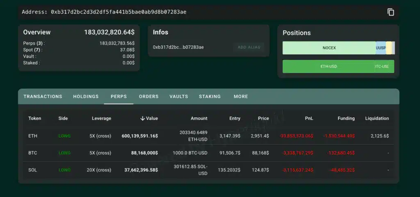Select the ETH-USD green position bar
Image resolution: width=420 pixels, height=197 pixels.
pos(329,66)
